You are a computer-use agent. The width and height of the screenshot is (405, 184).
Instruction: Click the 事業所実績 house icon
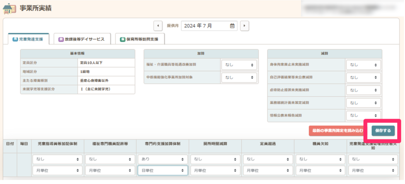pos(9,9)
